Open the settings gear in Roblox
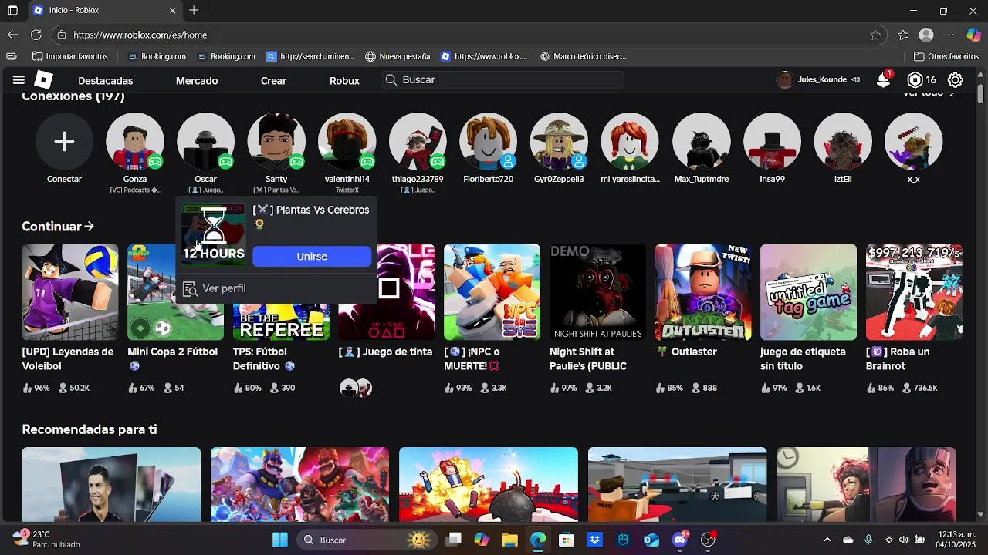The height and width of the screenshot is (555, 988). pyautogui.click(x=955, y=80)
